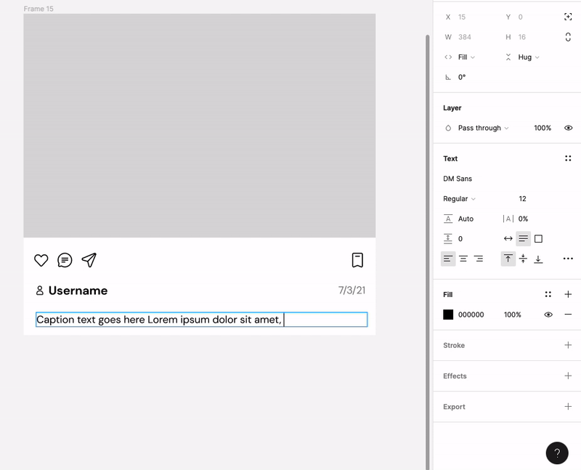
Task: Open the help question mark button
Action: (x=557, y=453)
